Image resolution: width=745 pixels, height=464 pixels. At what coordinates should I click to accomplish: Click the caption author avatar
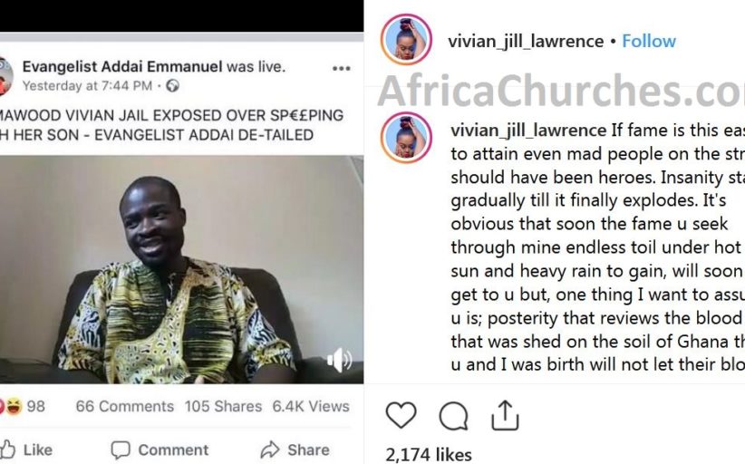tap(406, 138)
